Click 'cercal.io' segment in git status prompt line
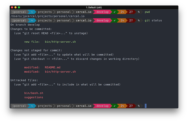This screenshot has width=188, height=122. tap(84, 21)
